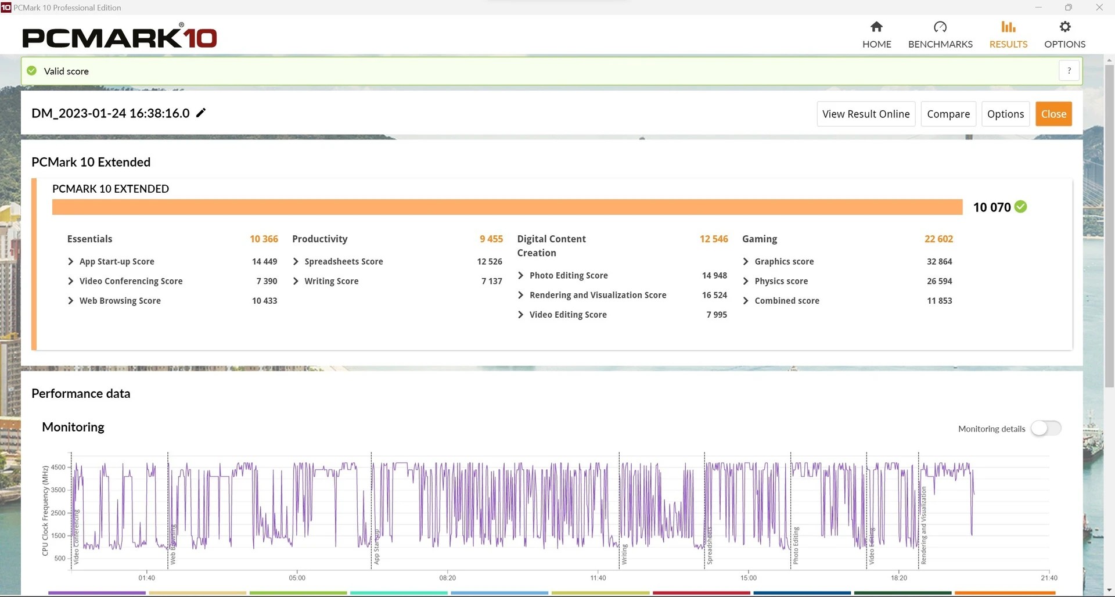Select the Results bar chart icon

1008,27
